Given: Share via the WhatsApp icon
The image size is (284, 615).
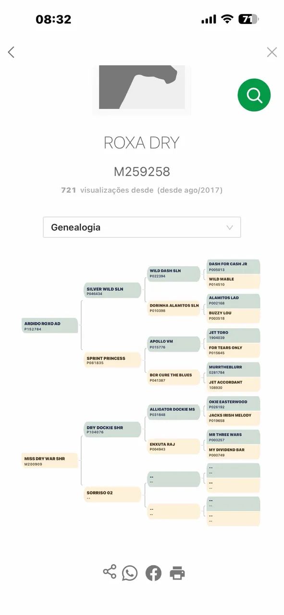Looking at the screenshot, I should click(130, 573).
